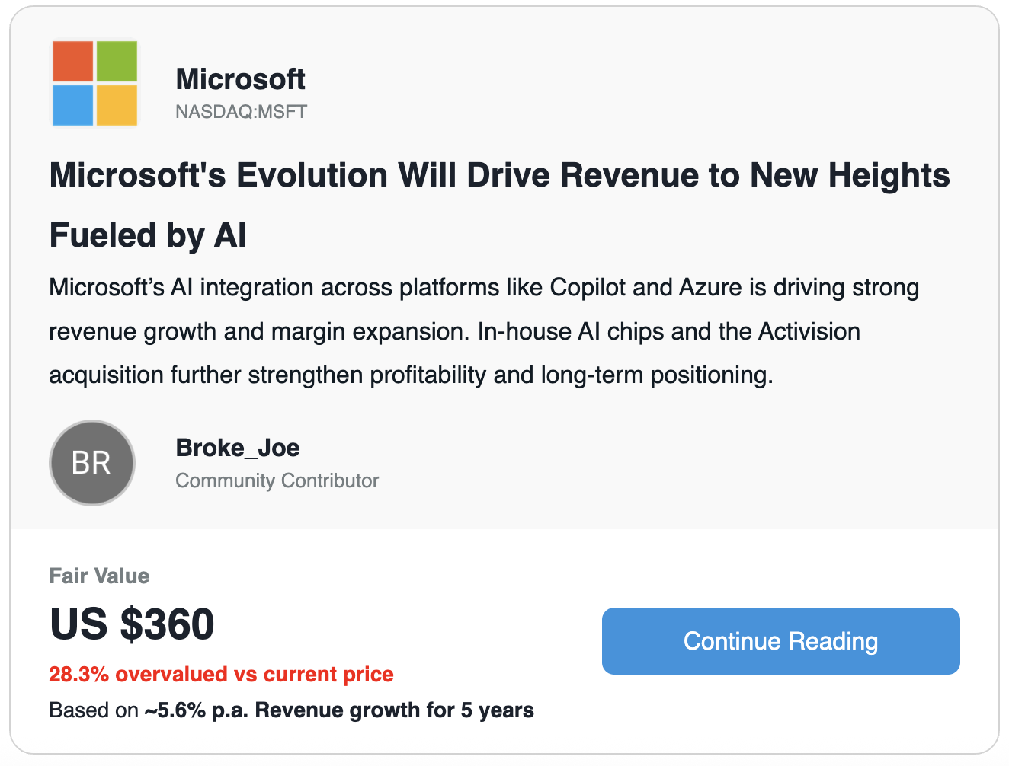Click the red 28.3% overvalued text
The image size is (1009, 766).
click(221, 675)
